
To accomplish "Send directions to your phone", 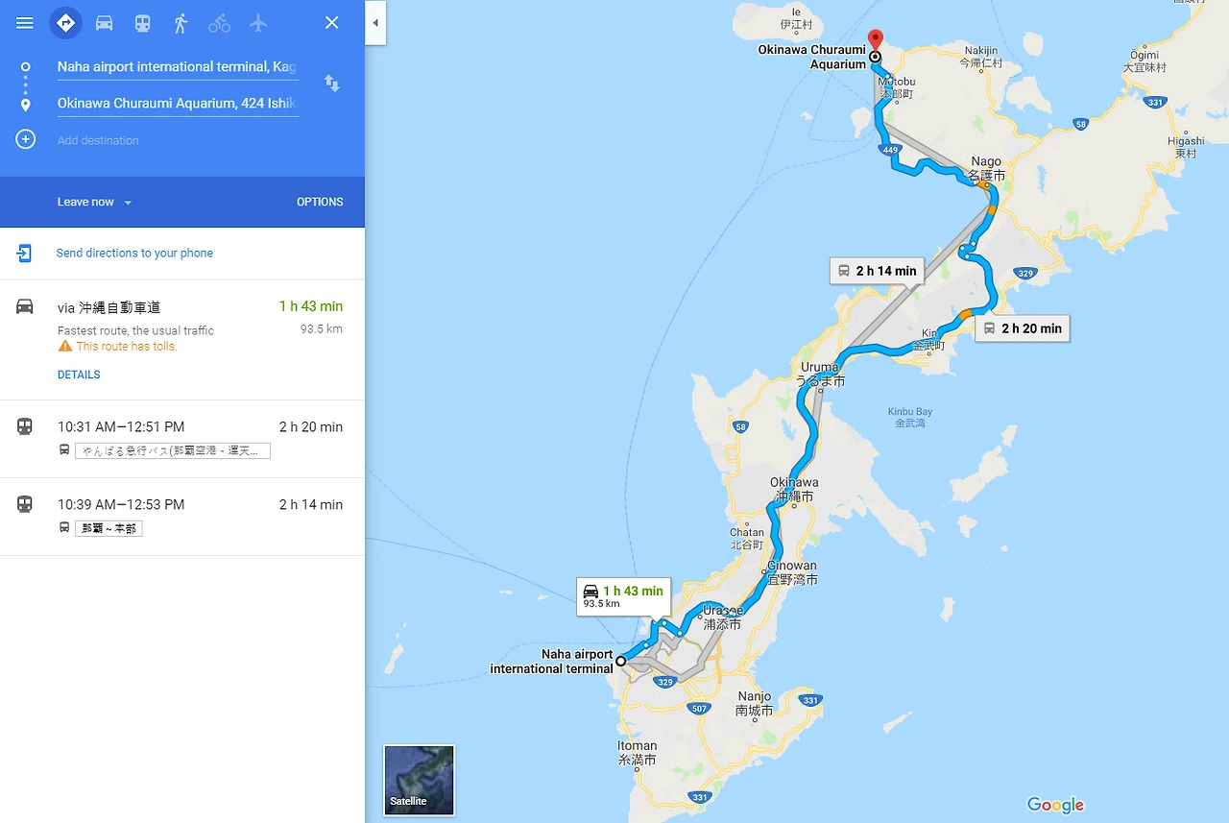I will tap(134, 254).
